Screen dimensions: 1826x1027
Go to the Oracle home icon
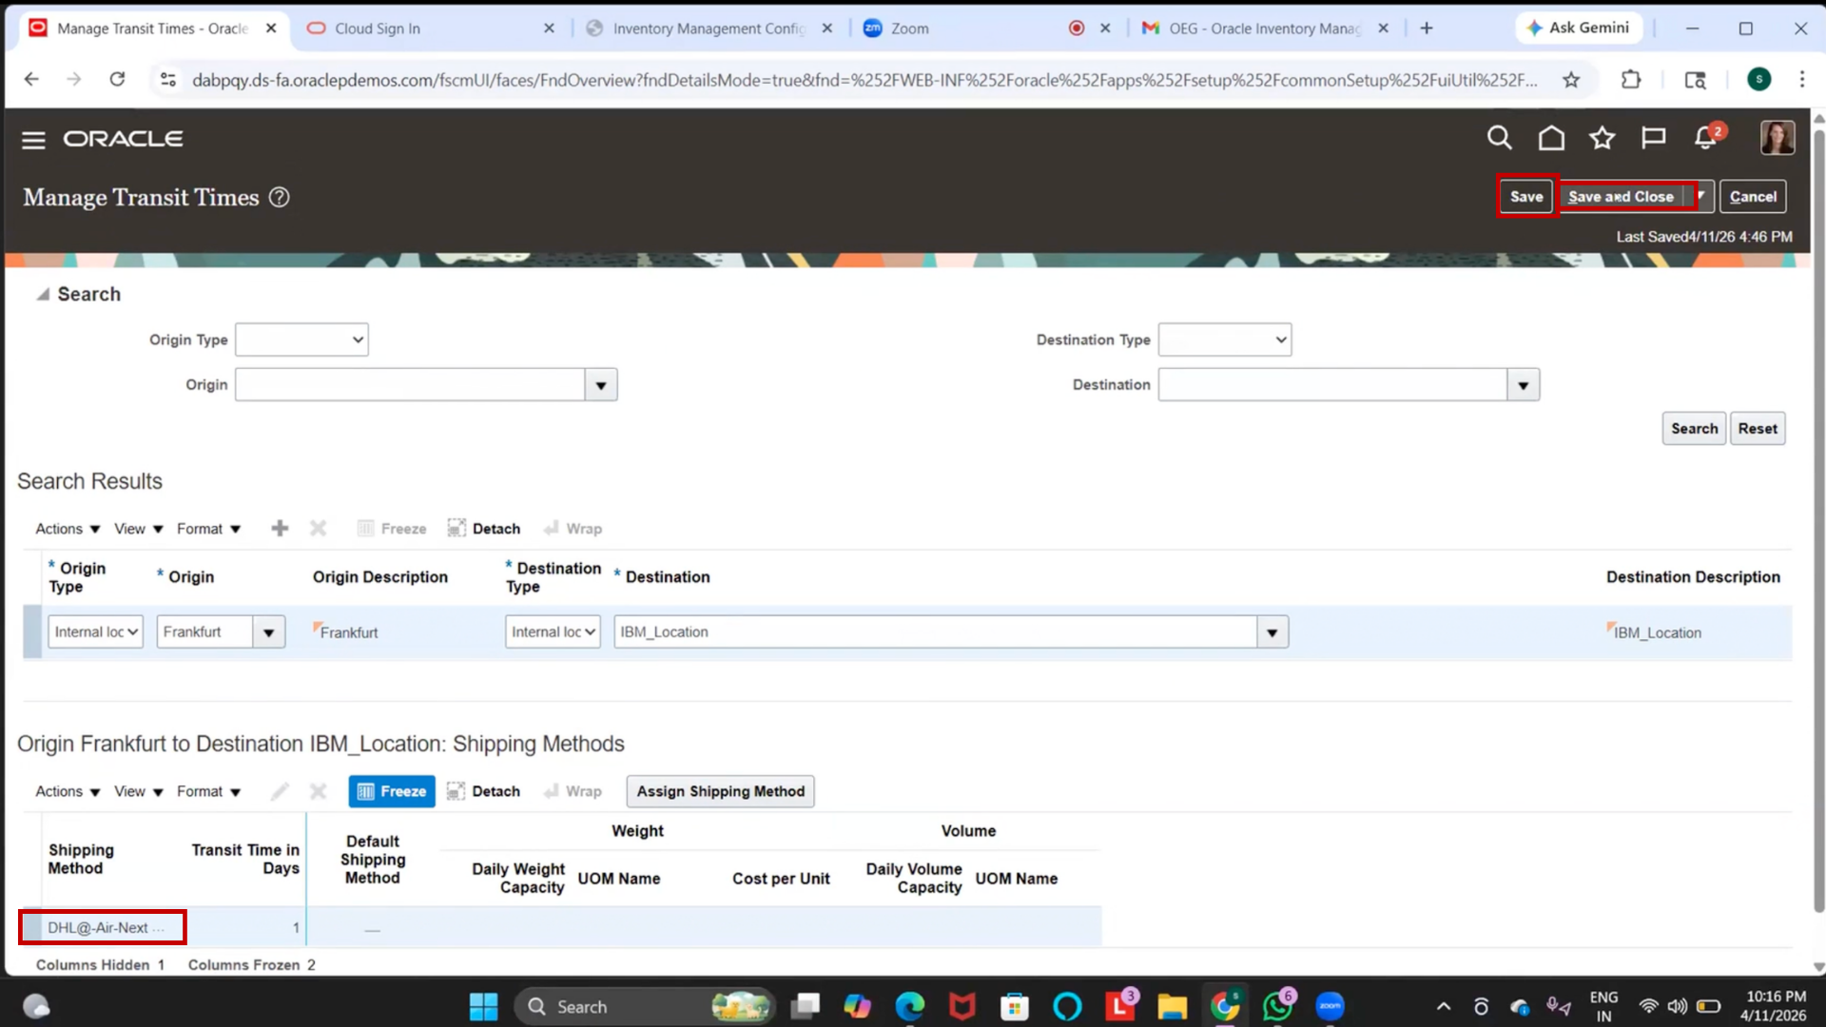pyautogui.click(x=1551, y=139)
